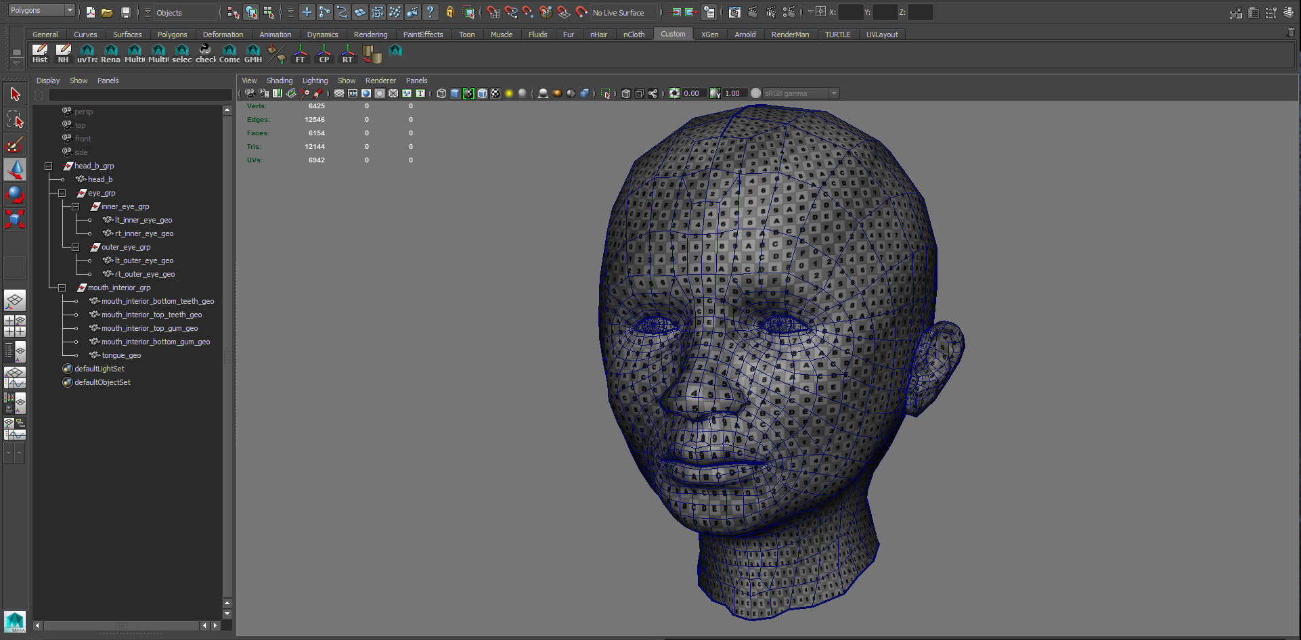The width and height of the screenshot is (1301, 640).
Task: Click the Outliner search field
Action: (x=140, y=95)
